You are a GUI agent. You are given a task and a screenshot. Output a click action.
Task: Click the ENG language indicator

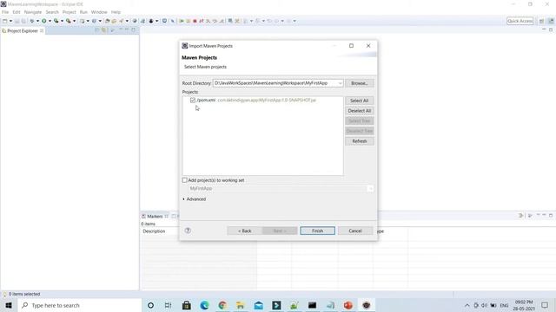point(504,305)
